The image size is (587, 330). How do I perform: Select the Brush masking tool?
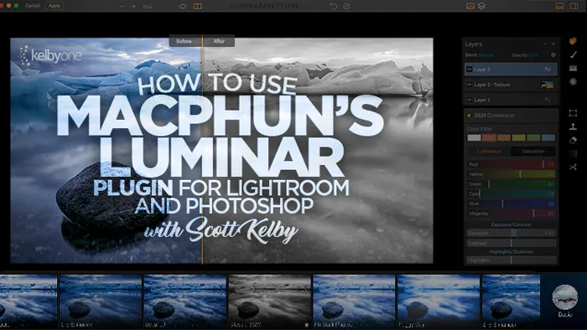point(573,54)
